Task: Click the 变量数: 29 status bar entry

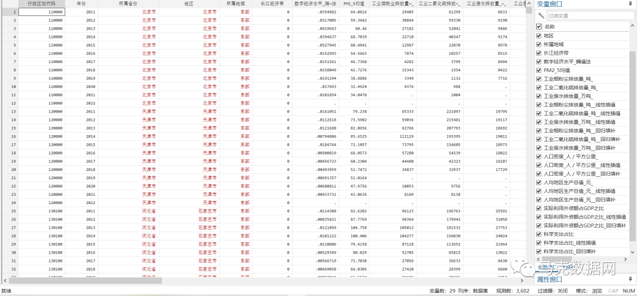Action: pos(442,291)
